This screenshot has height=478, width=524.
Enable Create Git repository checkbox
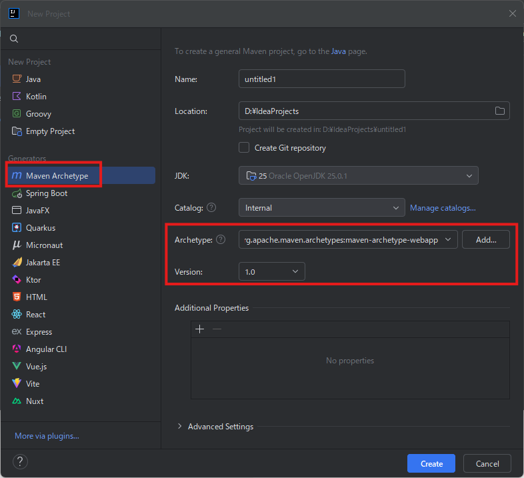coord(244,147)
